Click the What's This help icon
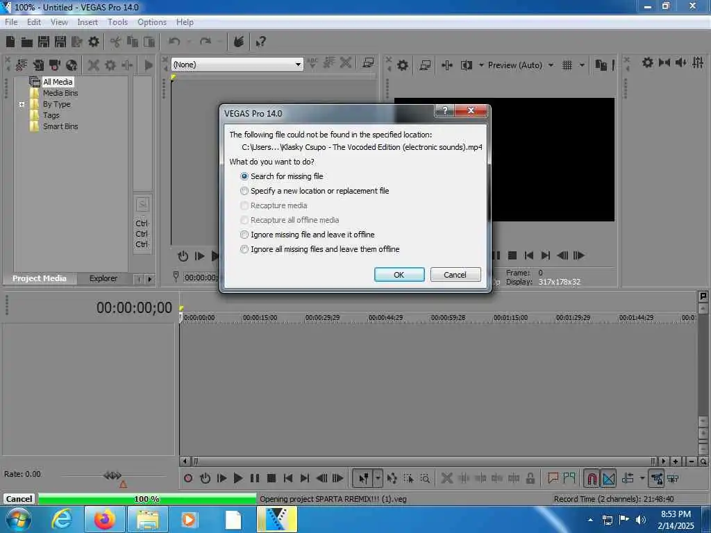This screenshot has width=711, height=533. tap(261, 42)
